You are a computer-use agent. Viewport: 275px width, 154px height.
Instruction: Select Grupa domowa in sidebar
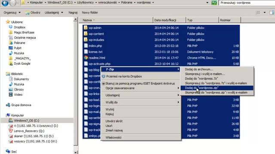(21, 105)
